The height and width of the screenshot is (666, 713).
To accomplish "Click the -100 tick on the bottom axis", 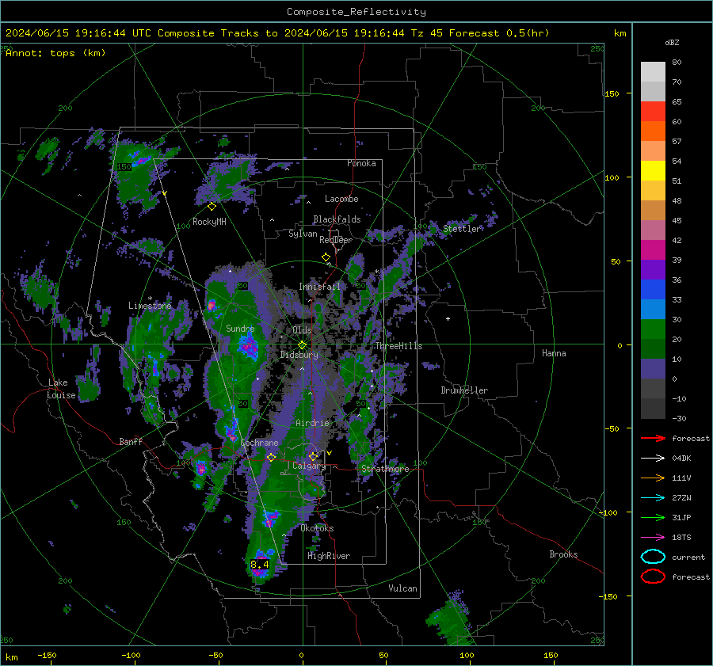I will [131, 656].
